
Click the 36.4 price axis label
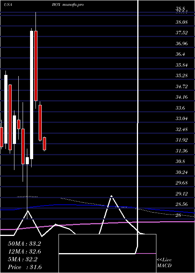[180, 54]
